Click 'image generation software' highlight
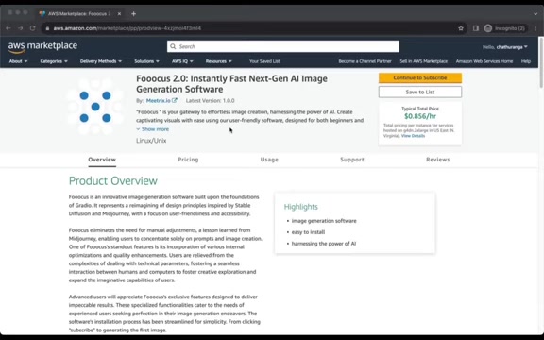The height and width of the screenshot is (340, 544). [324, 221]
